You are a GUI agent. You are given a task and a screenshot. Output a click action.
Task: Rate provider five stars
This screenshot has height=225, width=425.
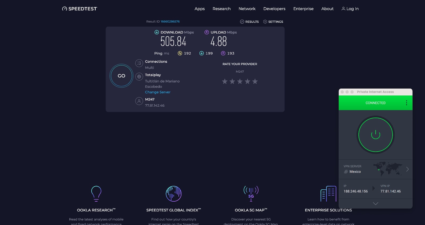pos(255,81)
